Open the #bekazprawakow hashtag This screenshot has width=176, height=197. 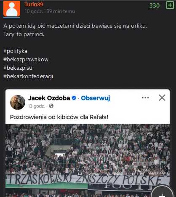[26, 59]
